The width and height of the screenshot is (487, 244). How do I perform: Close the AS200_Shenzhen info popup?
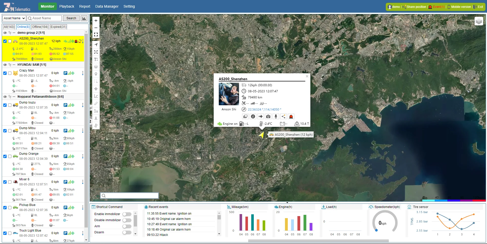(x=307, y=76)
